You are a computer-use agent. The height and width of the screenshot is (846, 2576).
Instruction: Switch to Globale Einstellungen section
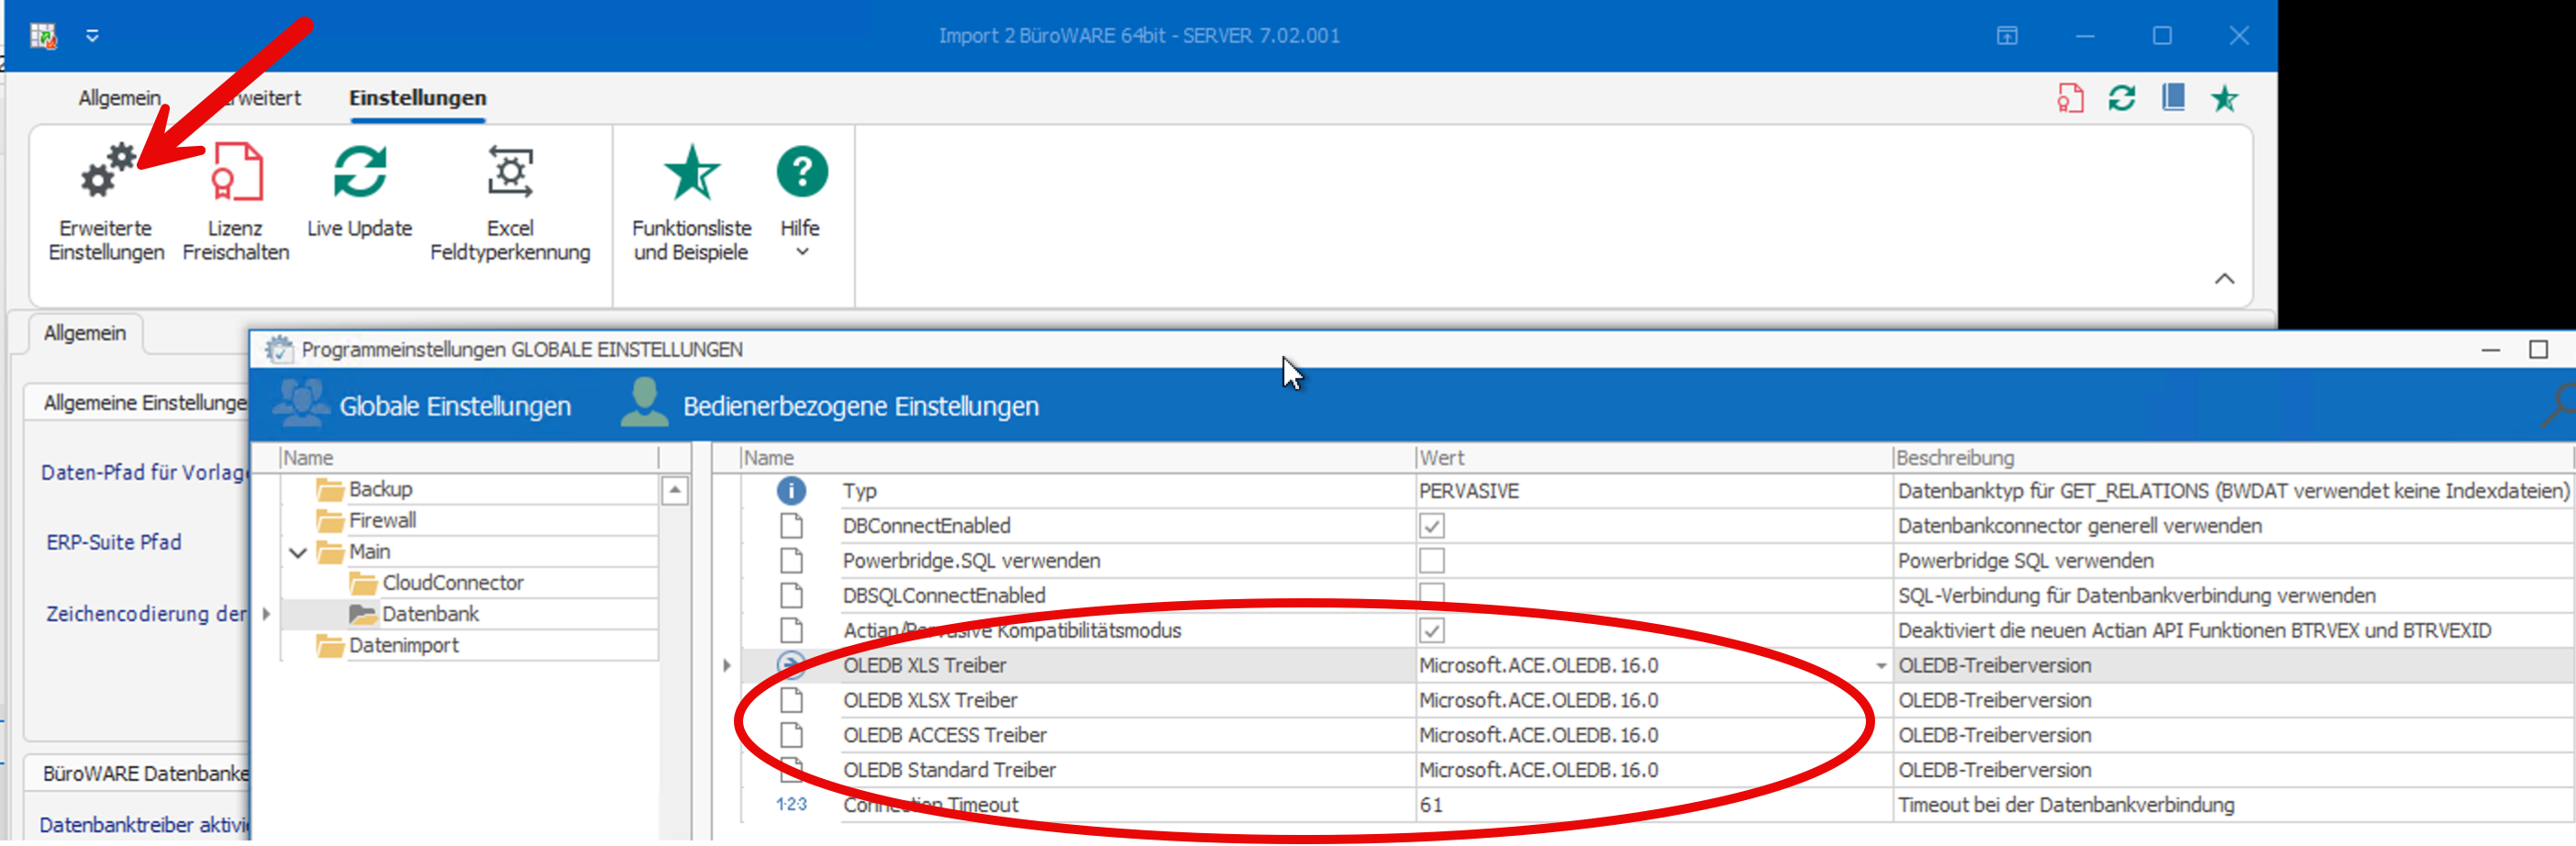coord(455,406)
